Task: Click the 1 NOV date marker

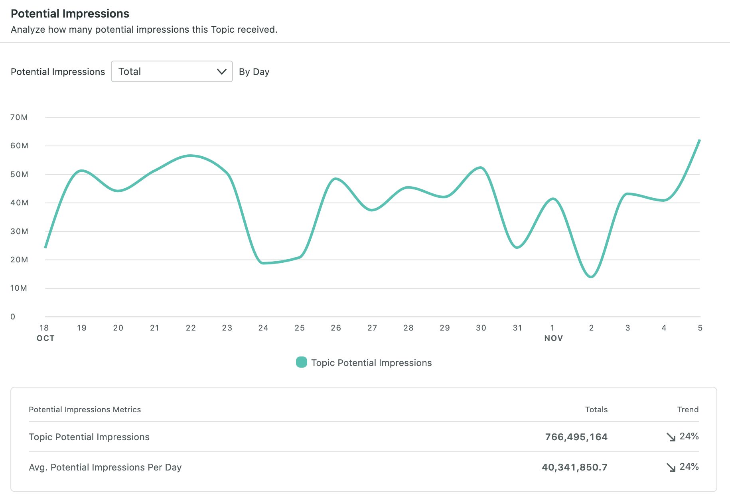Action: click(x=553, y=333)
